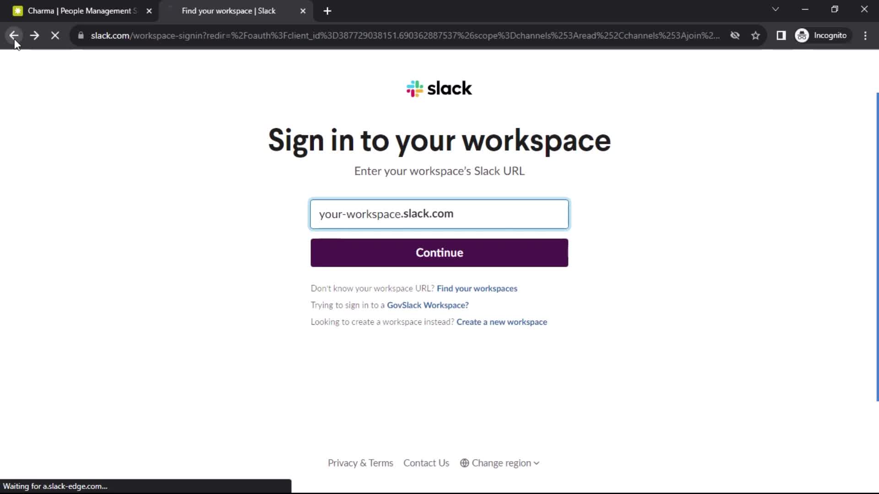Go forward with the browser forward arrow
This screenshot has width=879, height=494.
point(34,35)
